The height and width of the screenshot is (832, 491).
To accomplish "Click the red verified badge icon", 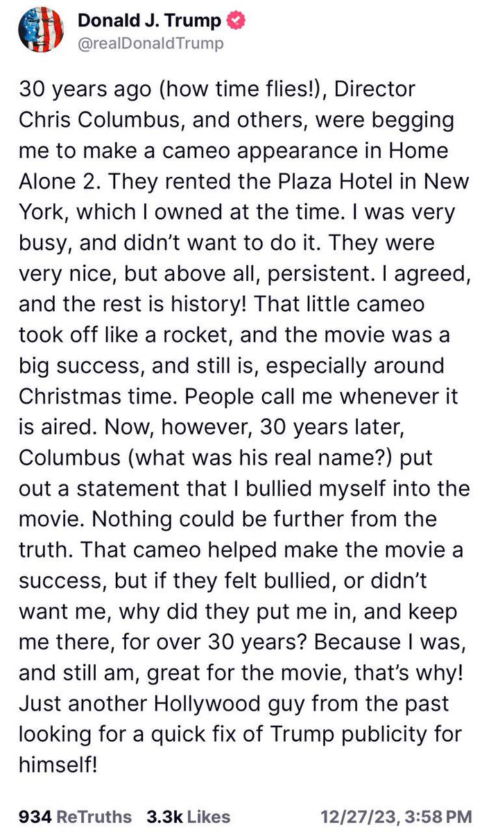I will click(236, 21).
